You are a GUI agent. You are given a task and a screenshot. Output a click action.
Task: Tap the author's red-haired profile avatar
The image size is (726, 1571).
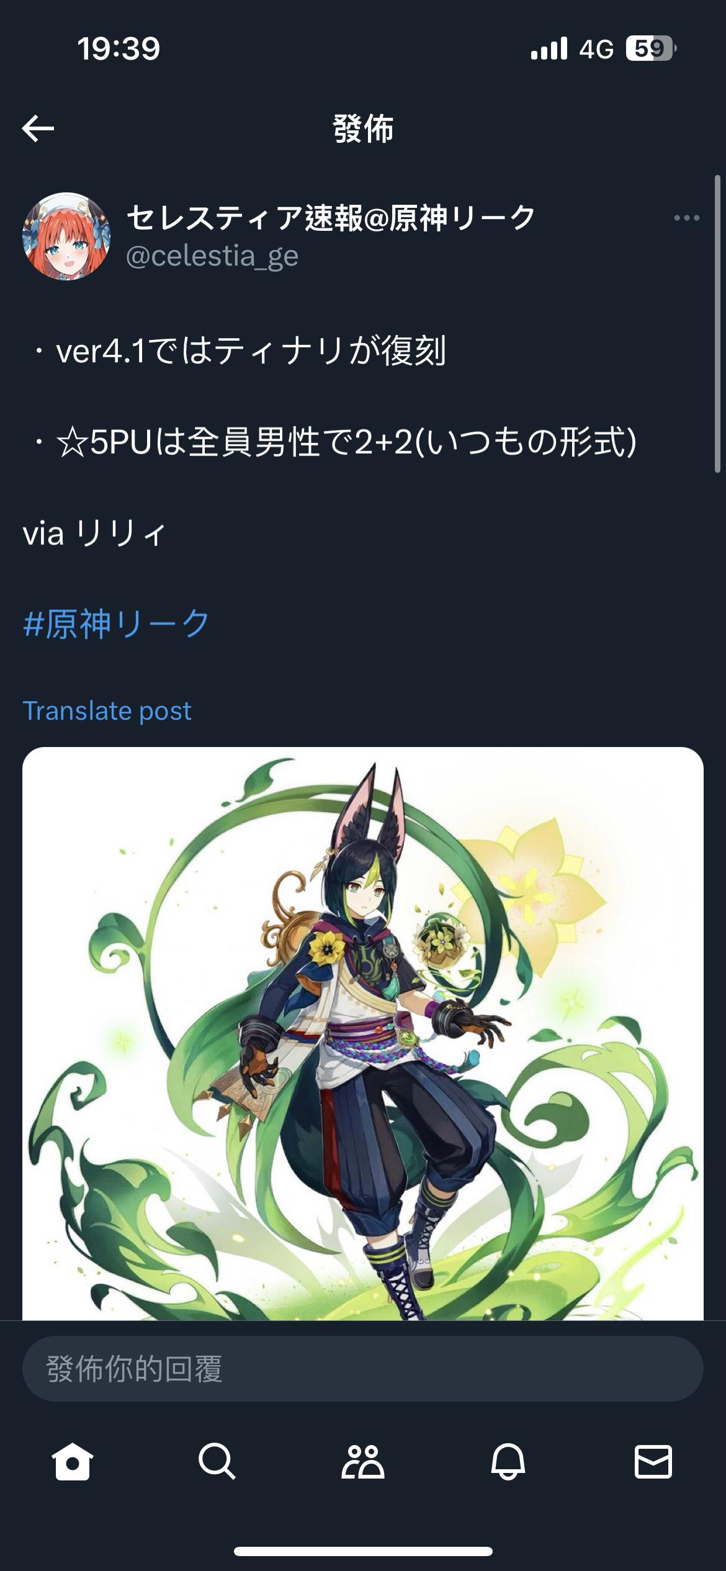tap(66, 236)
